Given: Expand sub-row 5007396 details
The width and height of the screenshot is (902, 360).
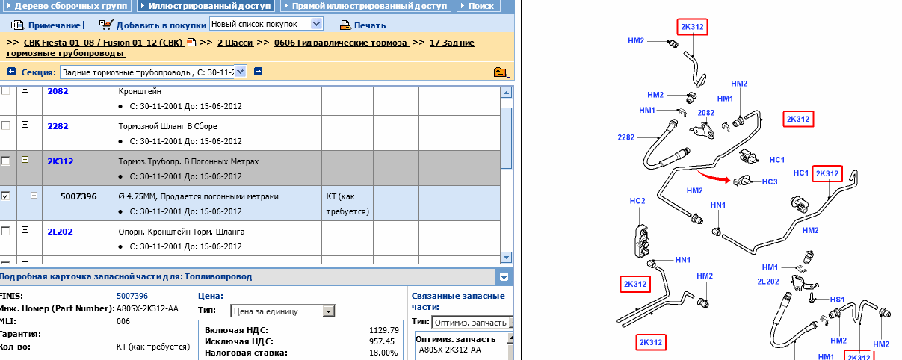Looking at the screenshot, I should point(34,195).
